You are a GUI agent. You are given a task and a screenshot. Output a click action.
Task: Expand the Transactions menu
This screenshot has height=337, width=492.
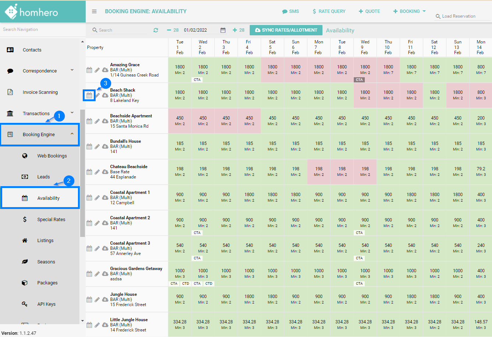click(x=72, y=113)
